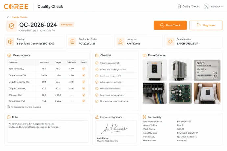This screenshot has height=151, width=227.
Task: Click Temperature result checkmark
Action: 84,101
